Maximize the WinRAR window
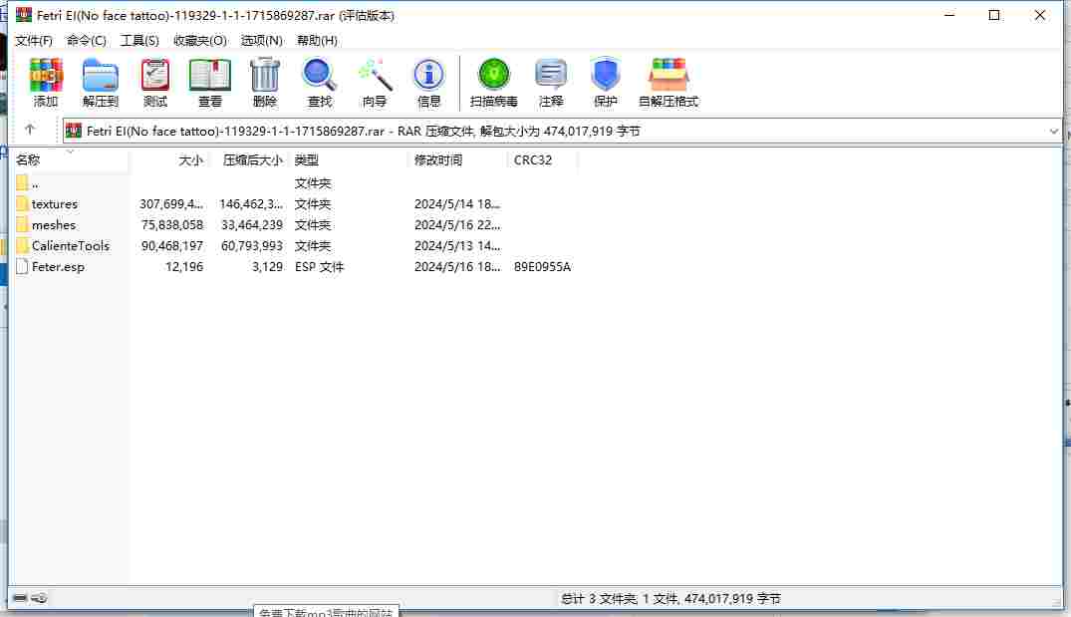The height and width of the screenshot is (617, 1071). [x=994, y=15]
